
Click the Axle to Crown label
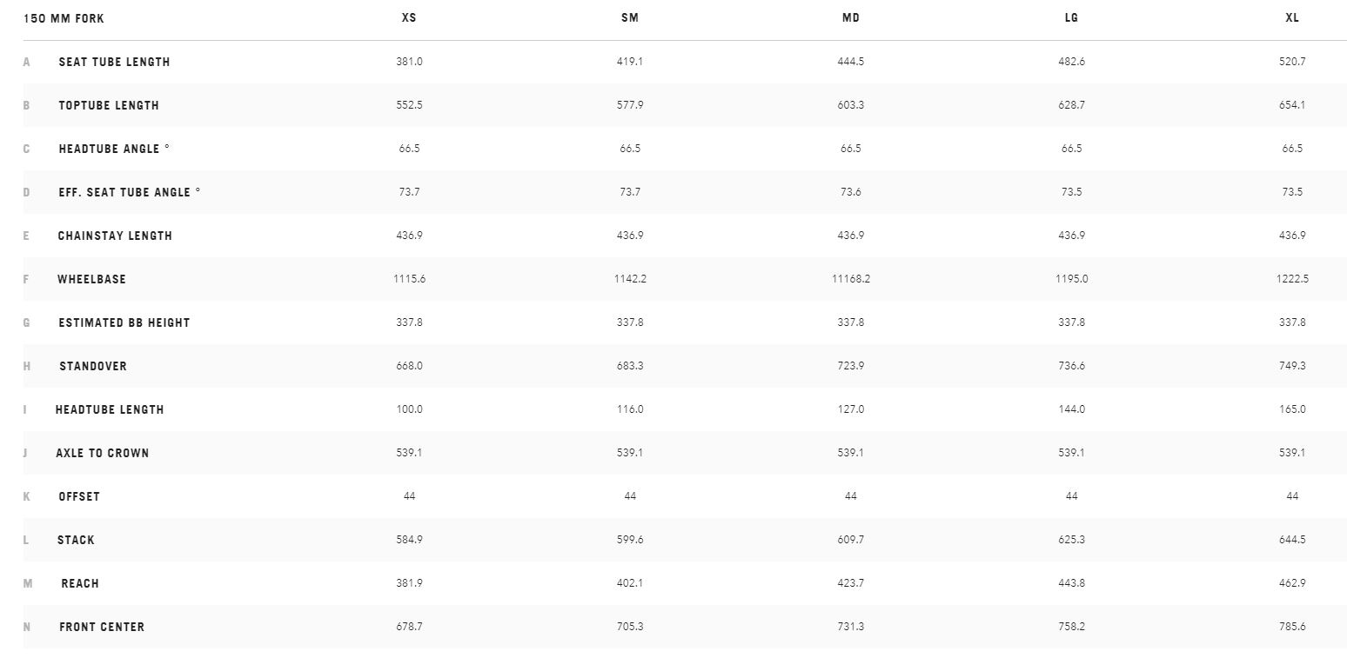tap(102, 453)
